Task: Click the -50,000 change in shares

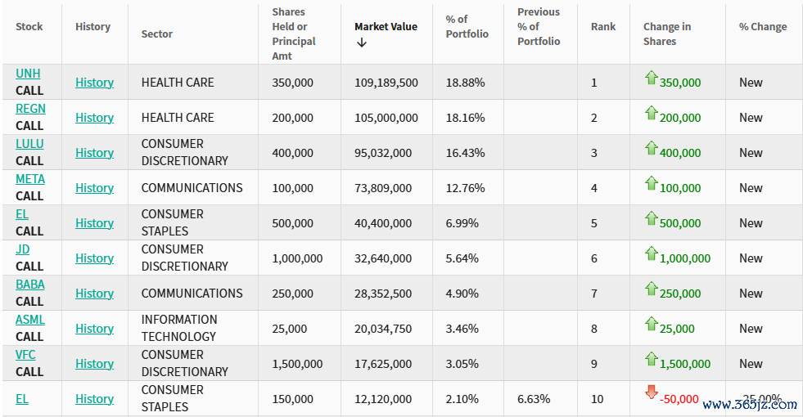Action: pyautogui.click(x=679, y=399)
